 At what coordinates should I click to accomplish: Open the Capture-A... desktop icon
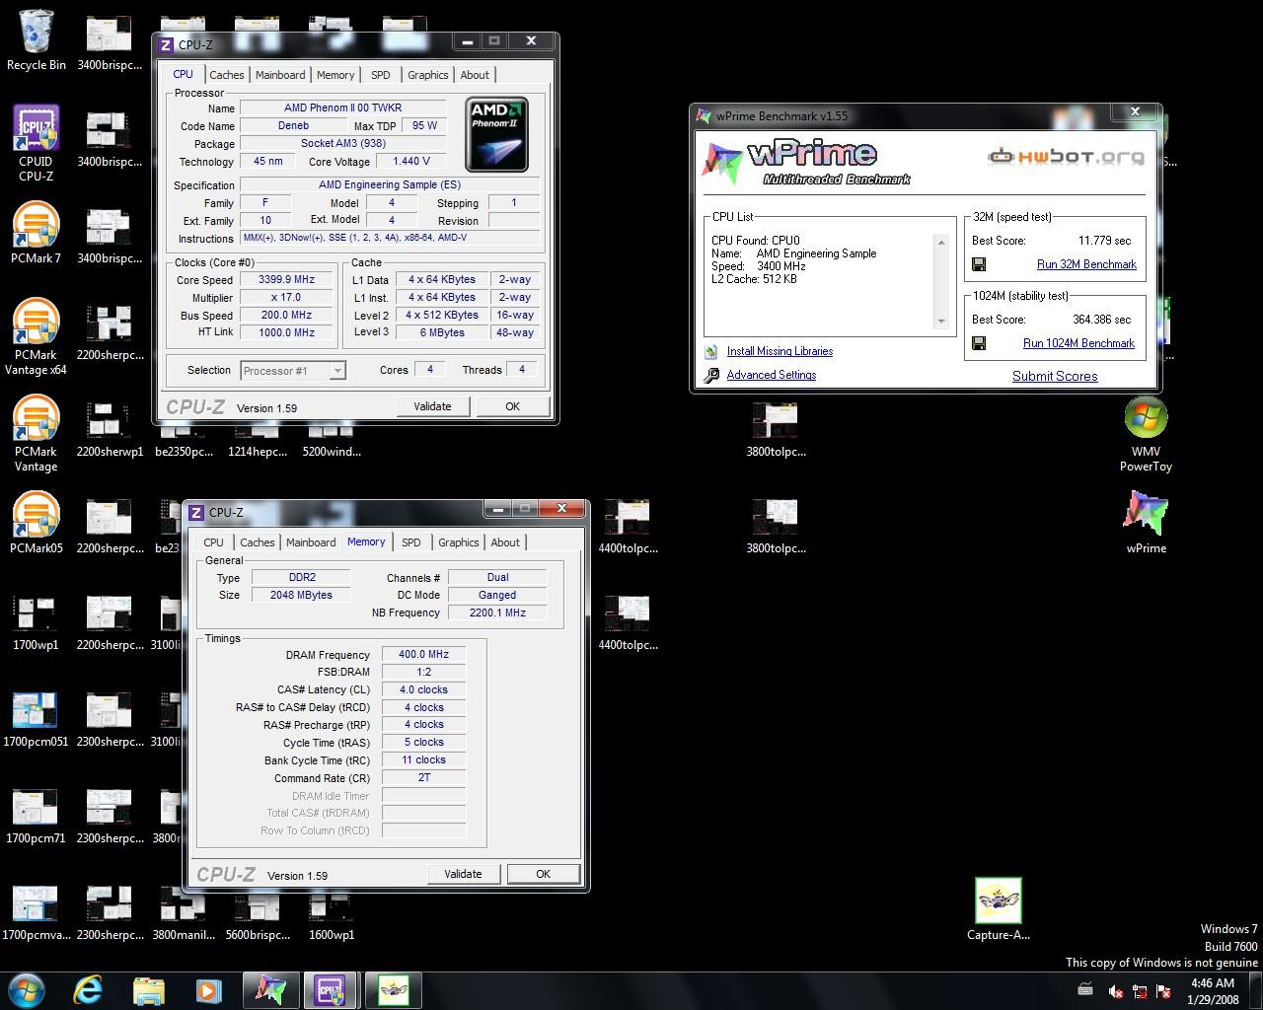(x=999, y=909)
